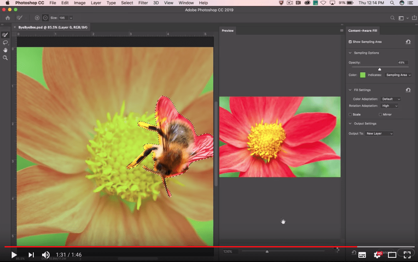Screen dimensions: 418x262
Task: Enter fullscreen on the video player
Action: (407, 254)
